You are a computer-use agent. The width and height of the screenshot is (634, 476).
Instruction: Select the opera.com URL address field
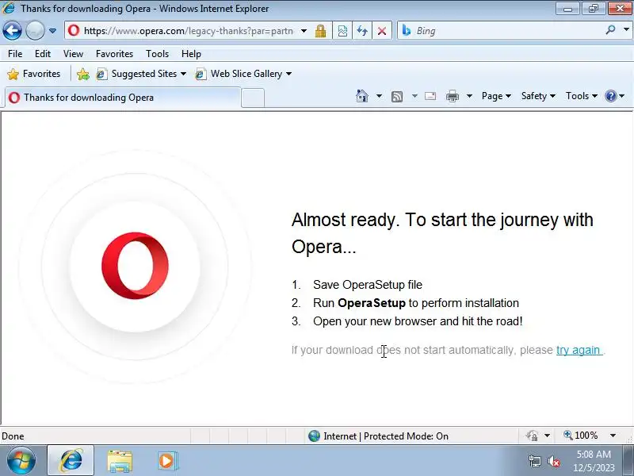click(188, 31)
